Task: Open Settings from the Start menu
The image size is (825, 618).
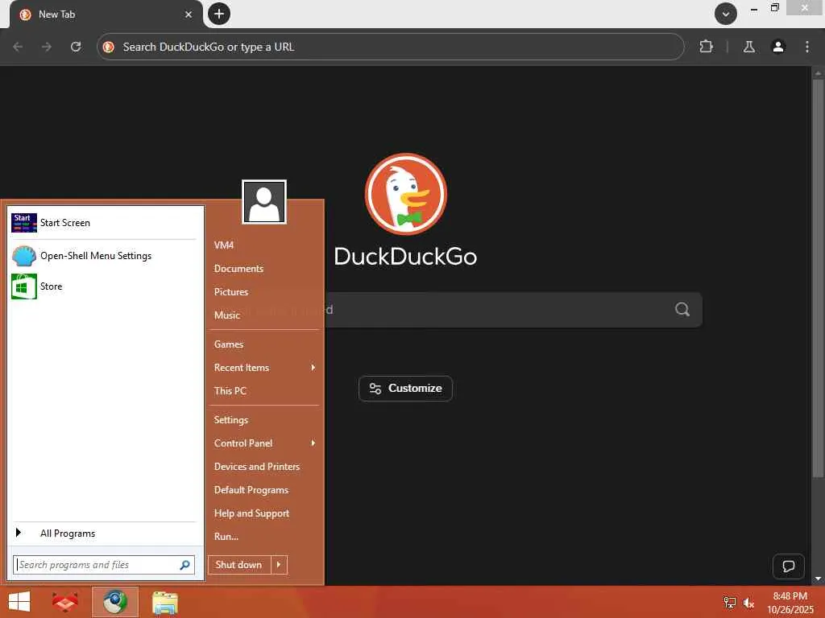Action: click(x=231, y=420)
